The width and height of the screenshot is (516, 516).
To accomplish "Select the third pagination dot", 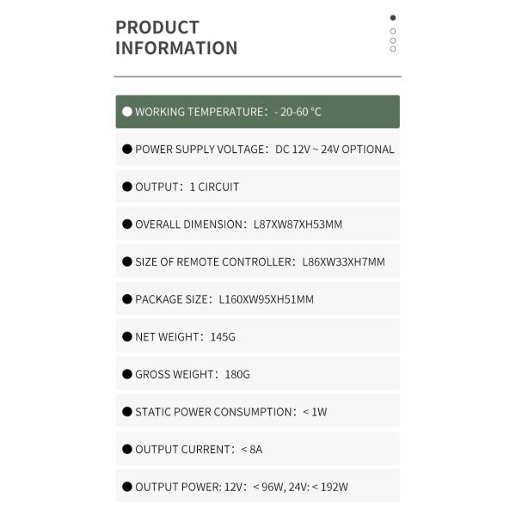I will coord(393,40).
